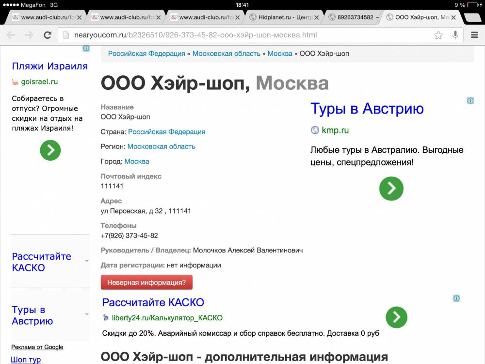
Task: Bookmark this page with the star icon
Action: (x=438, y=35)
